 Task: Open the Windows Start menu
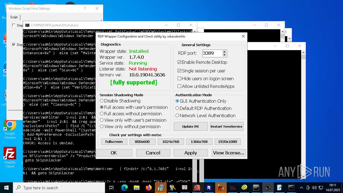click(6, 188)
